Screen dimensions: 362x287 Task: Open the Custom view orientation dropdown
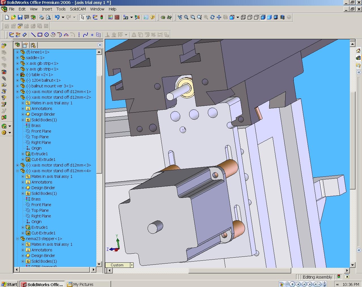point(131,265)
